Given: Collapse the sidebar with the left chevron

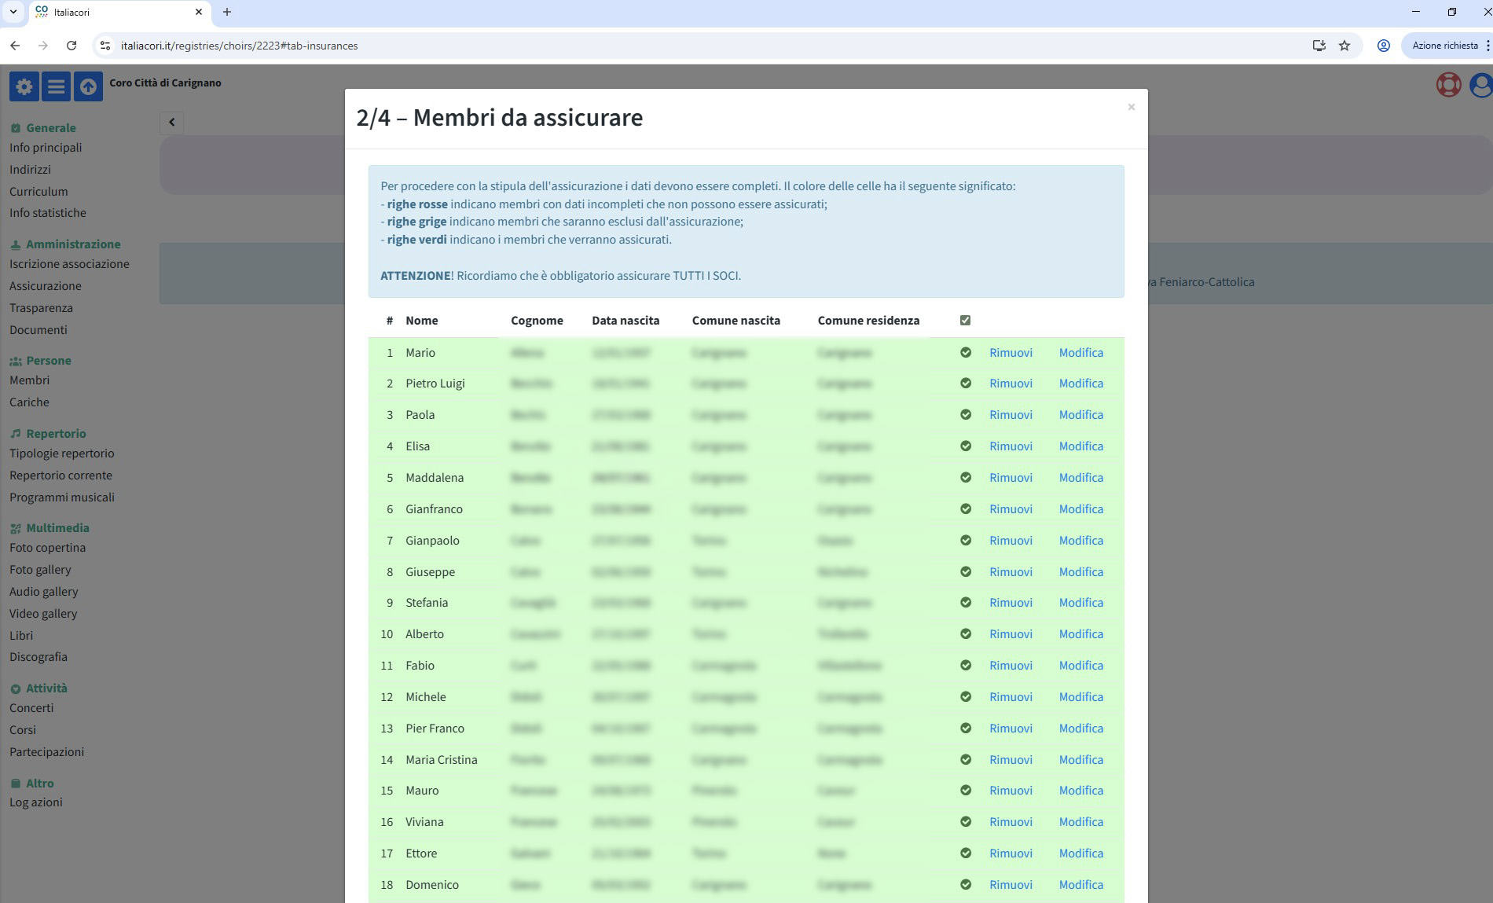Looking at the screenshot, I should point(171,123).
